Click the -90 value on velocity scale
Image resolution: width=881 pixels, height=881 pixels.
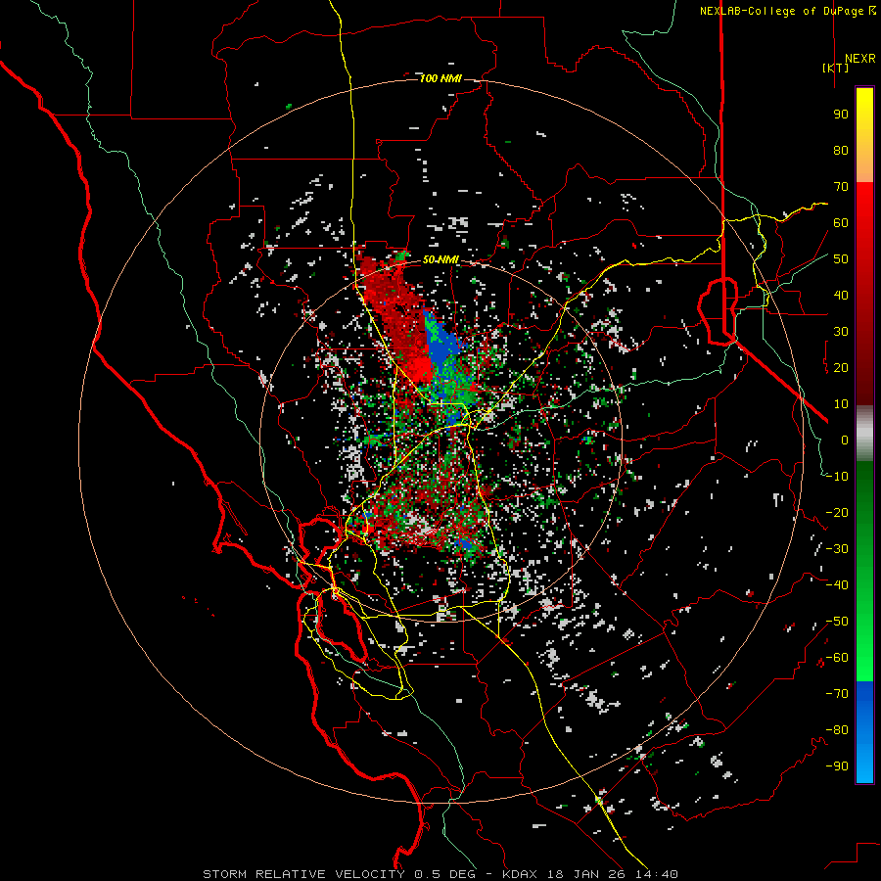837,766
